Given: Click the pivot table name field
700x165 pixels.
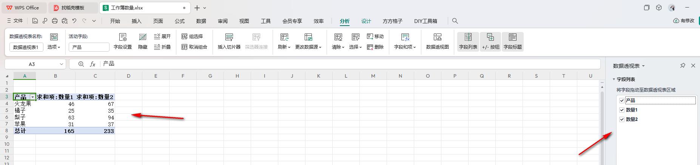Looking at the screenshot, I should click(x=26, y=47).
